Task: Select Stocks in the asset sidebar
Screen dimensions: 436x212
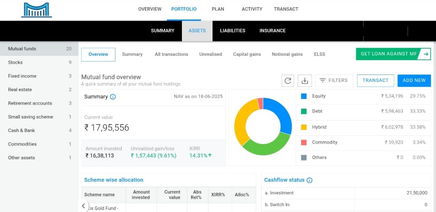Action: [15, 63]
